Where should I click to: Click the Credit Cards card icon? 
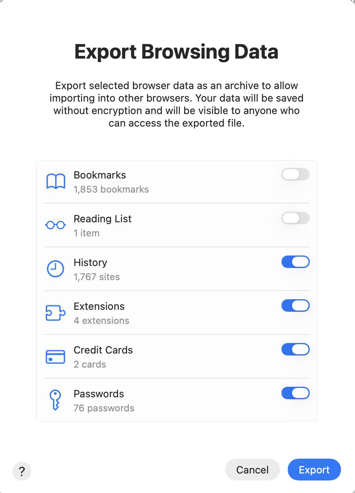click(56, 357)
